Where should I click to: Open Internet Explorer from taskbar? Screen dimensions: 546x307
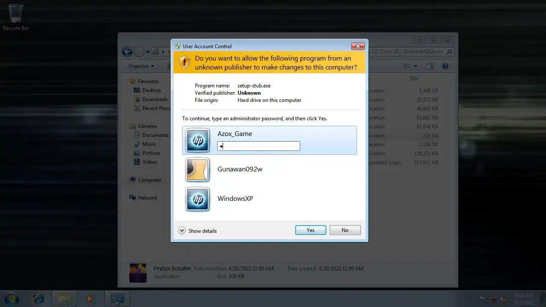coord(38,298)
